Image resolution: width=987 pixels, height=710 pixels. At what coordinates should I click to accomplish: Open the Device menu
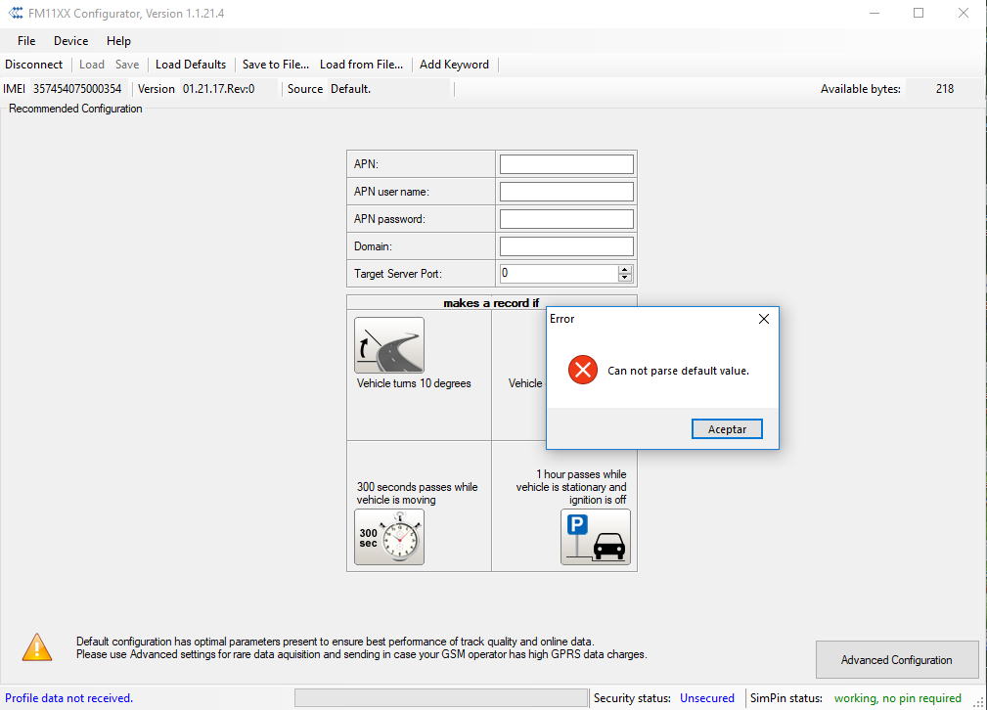pyautogui.click(x=70, y=41)
